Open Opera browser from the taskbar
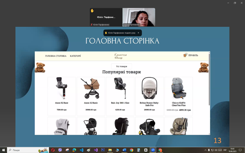This screenshot has width=245, height=153. click(x=53, y=150)
